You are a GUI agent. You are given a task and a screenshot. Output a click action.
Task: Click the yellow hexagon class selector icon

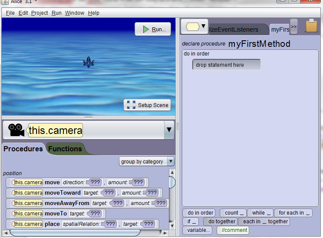click(193, 26)
